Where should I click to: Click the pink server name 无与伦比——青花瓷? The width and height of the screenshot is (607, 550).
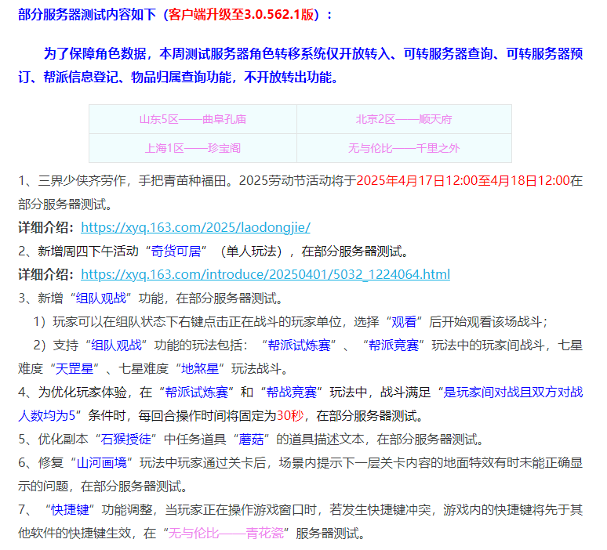point(226,534)
